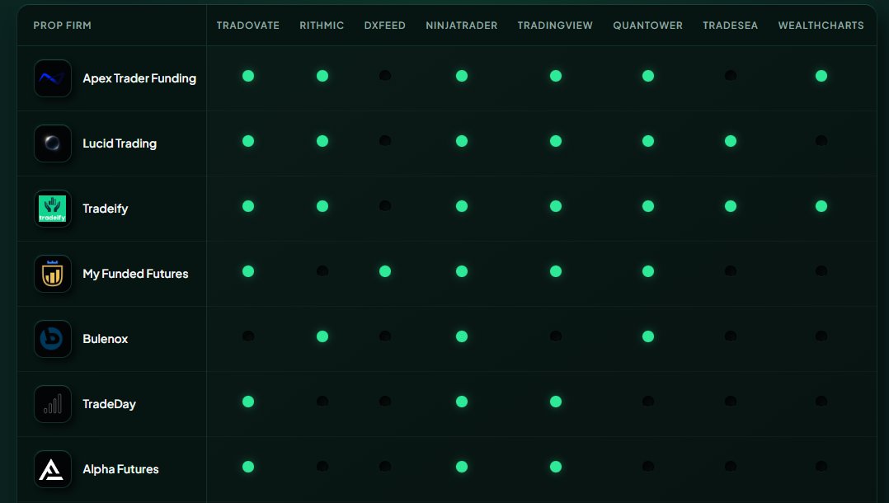The height and width of the screenshot is (503, 889).
Task: Open the TradeDay name
Action: [110, 404]
